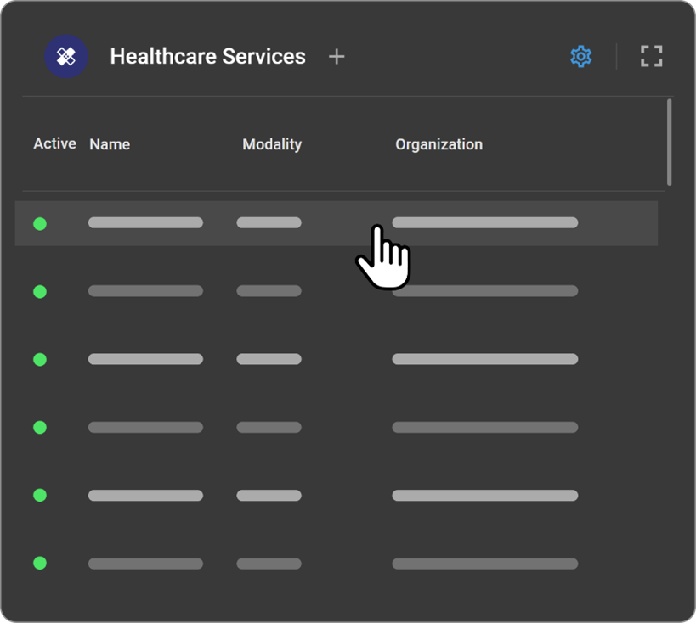Click the green status dot in third row
Screen dimensions: 696x623
[x=40, y=360]
